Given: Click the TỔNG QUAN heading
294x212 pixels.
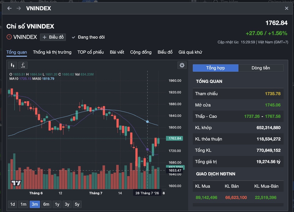Looking at the screenshot, I should coord(209,81).
